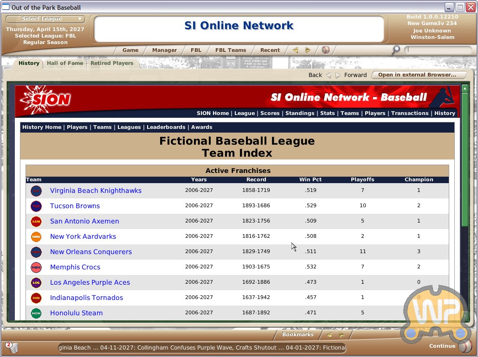Open the Bookmarks menu at the bottom
This screenshot has width=478, height=357.
point(297,335)
